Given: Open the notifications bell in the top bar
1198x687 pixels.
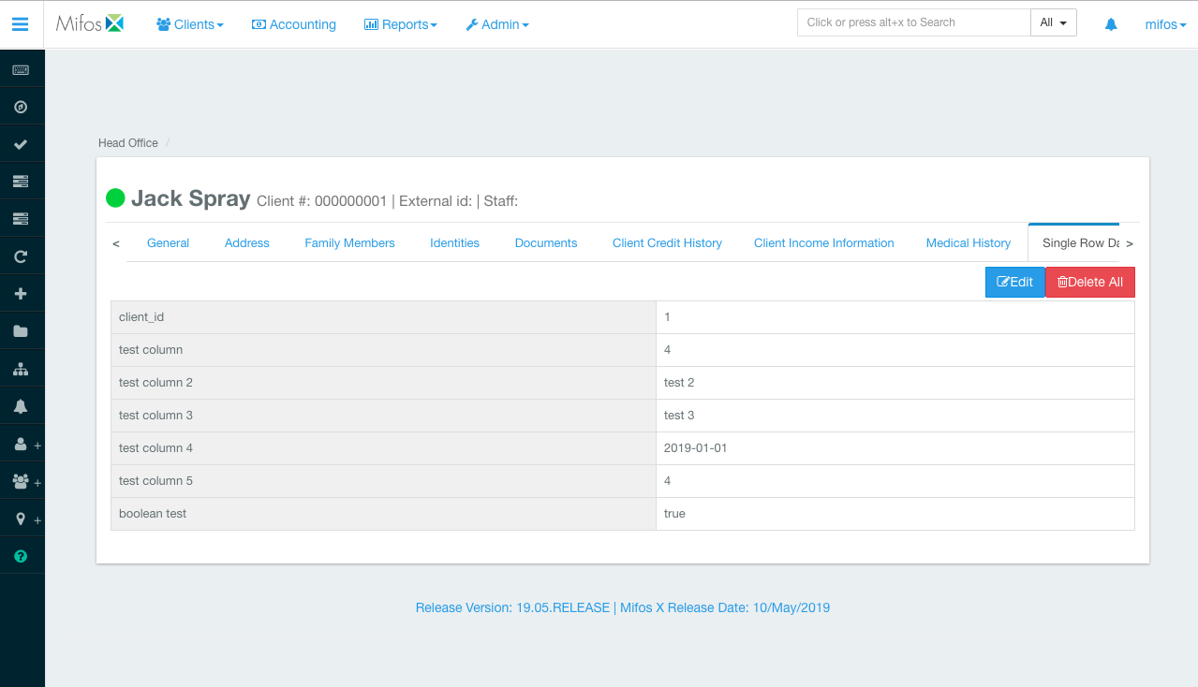Looking at the screenshot, I should coord(1110,22).
